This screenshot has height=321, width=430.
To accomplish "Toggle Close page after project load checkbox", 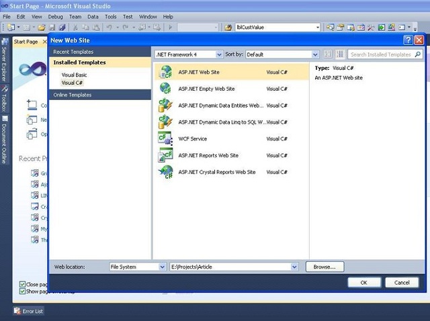I will click(22, 284).
